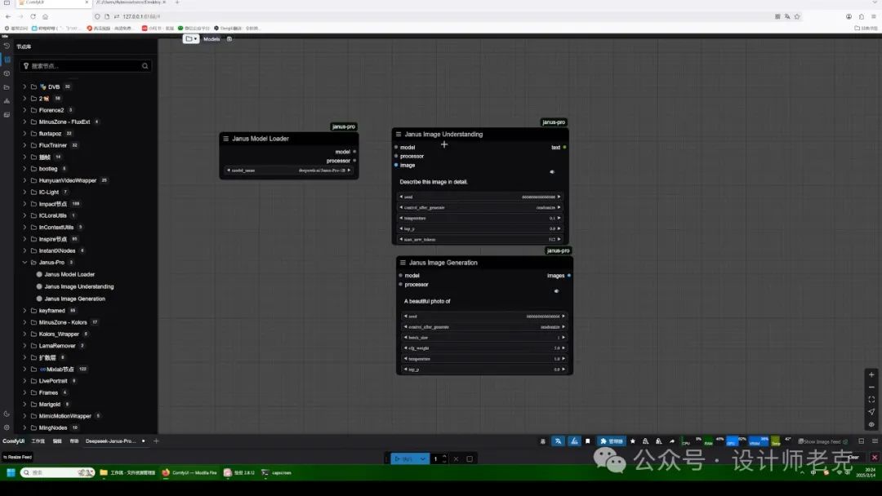Zoom in with canvas plus button
The image size is (882, 496).
point(871,374)
